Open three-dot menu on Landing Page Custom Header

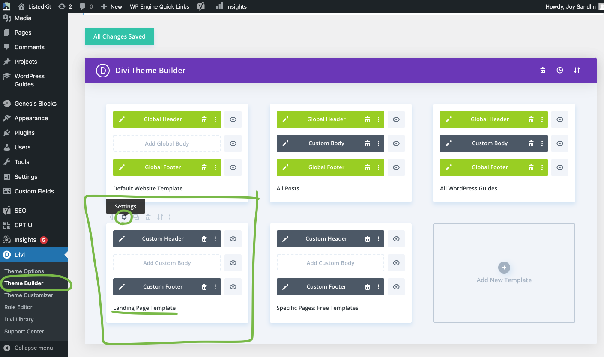point(215,239)
